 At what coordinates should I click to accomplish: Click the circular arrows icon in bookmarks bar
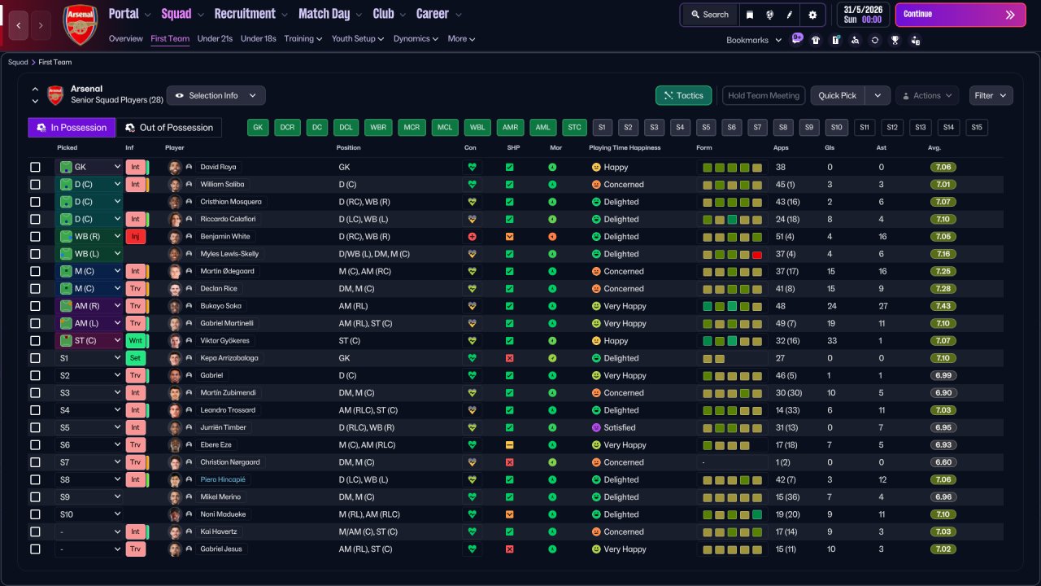point(875,40)
